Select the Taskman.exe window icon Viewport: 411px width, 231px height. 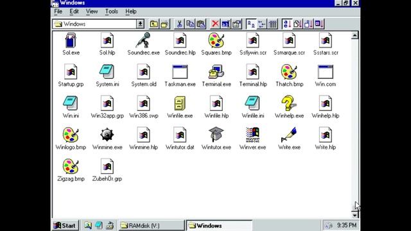[180, 72]
